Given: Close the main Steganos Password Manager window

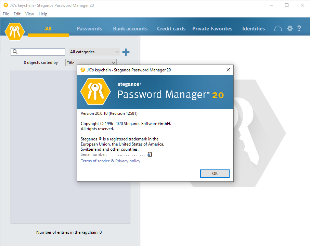Looking at the screenshot, I should point(302,5).
